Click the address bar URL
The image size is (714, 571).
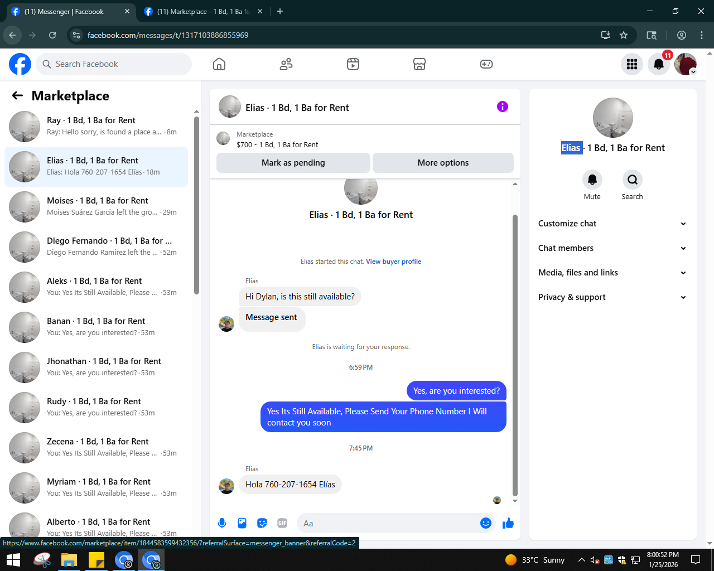point(168,35)
